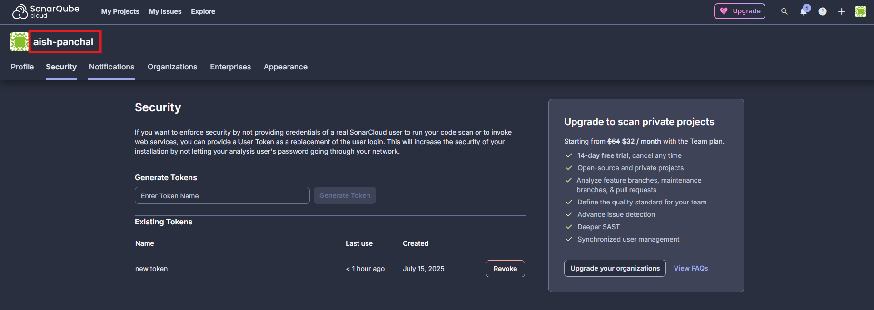Viewport: 874px width, 310px height.
Task: Open My Issues menu
Action: (x=165, y=11)
